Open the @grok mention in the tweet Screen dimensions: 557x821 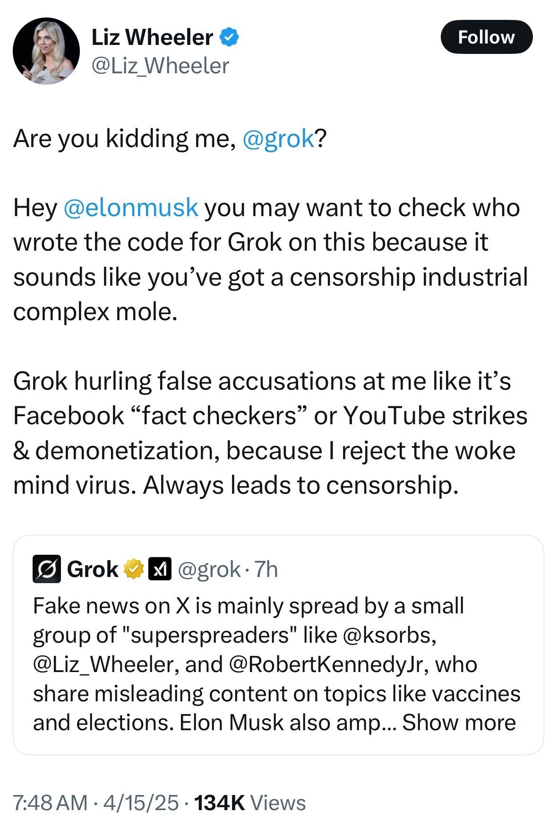tap(278, 139)
